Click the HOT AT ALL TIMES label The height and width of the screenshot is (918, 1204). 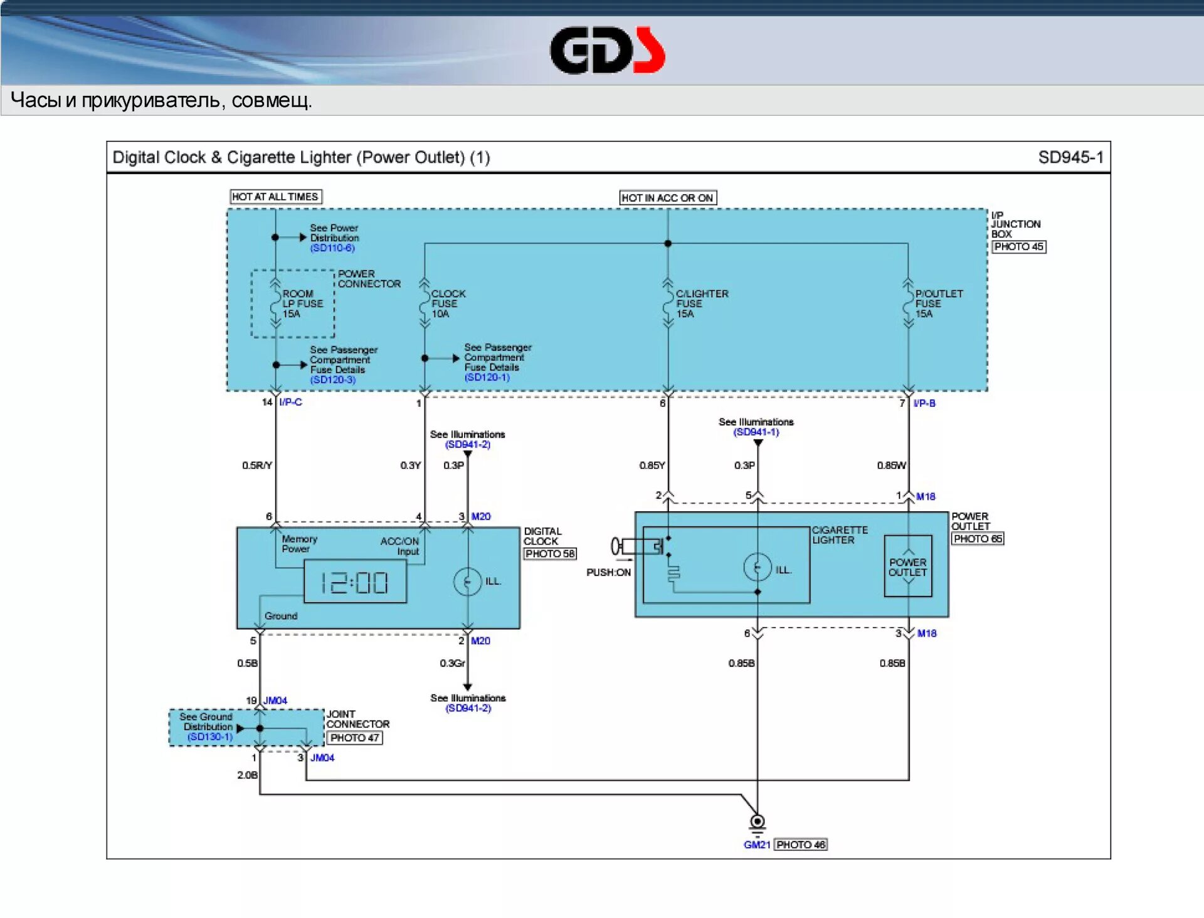click(x=276, y=197)
